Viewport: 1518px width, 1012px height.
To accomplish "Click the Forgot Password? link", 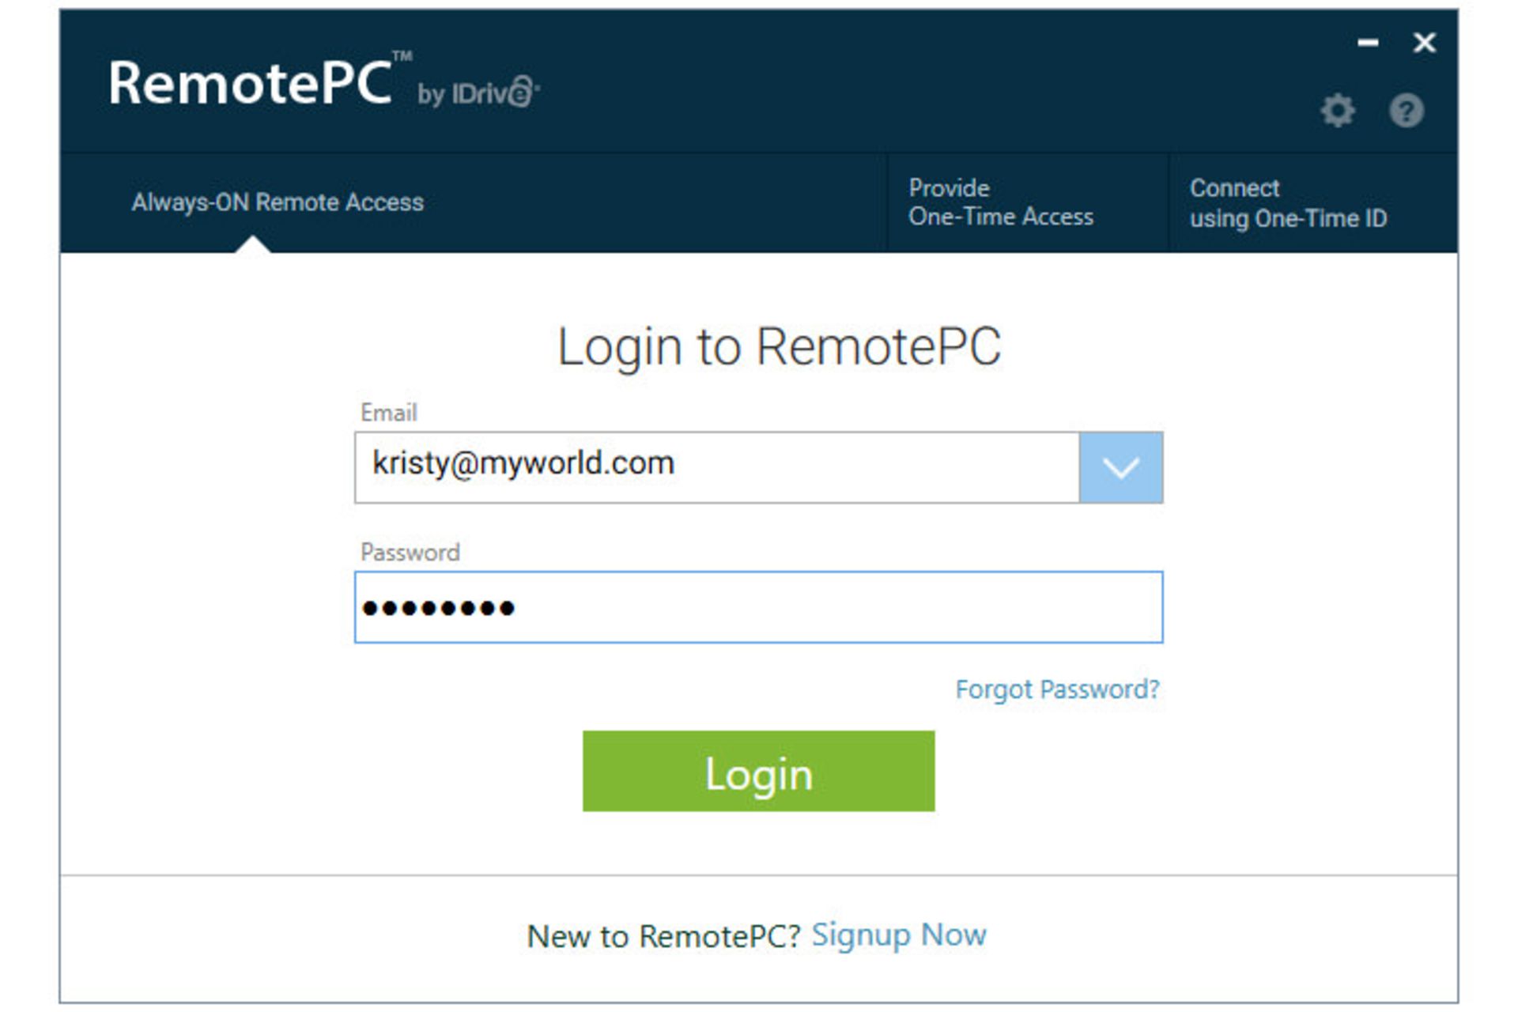I will 1057,689.
